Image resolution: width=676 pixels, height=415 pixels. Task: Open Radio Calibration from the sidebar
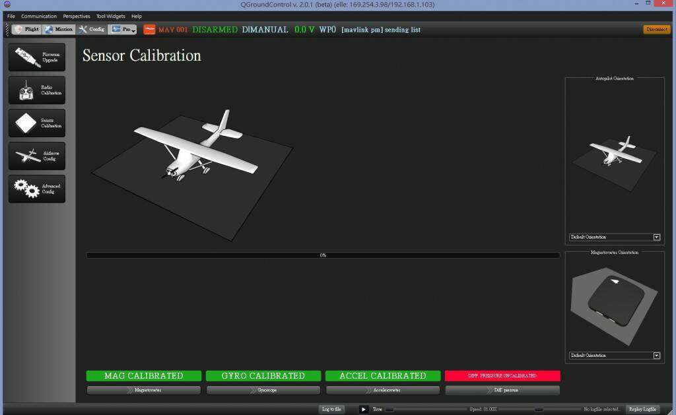click(37, 90)
